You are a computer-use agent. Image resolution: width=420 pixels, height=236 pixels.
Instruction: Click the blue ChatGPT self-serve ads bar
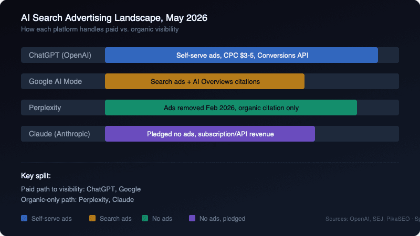tap(241, 55)
